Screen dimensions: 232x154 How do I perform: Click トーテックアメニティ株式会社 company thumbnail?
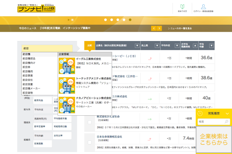pyautogui.click(x=67, y=86)
